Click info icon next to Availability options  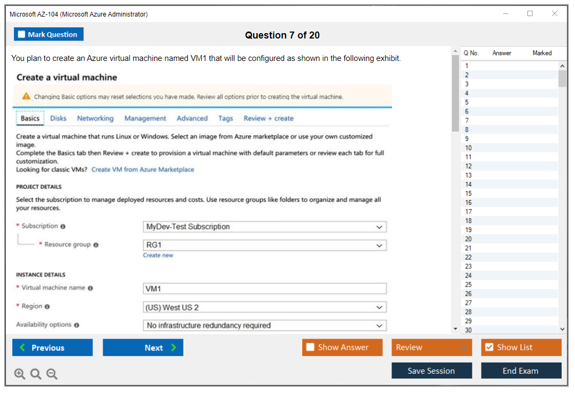coord(76,325)
